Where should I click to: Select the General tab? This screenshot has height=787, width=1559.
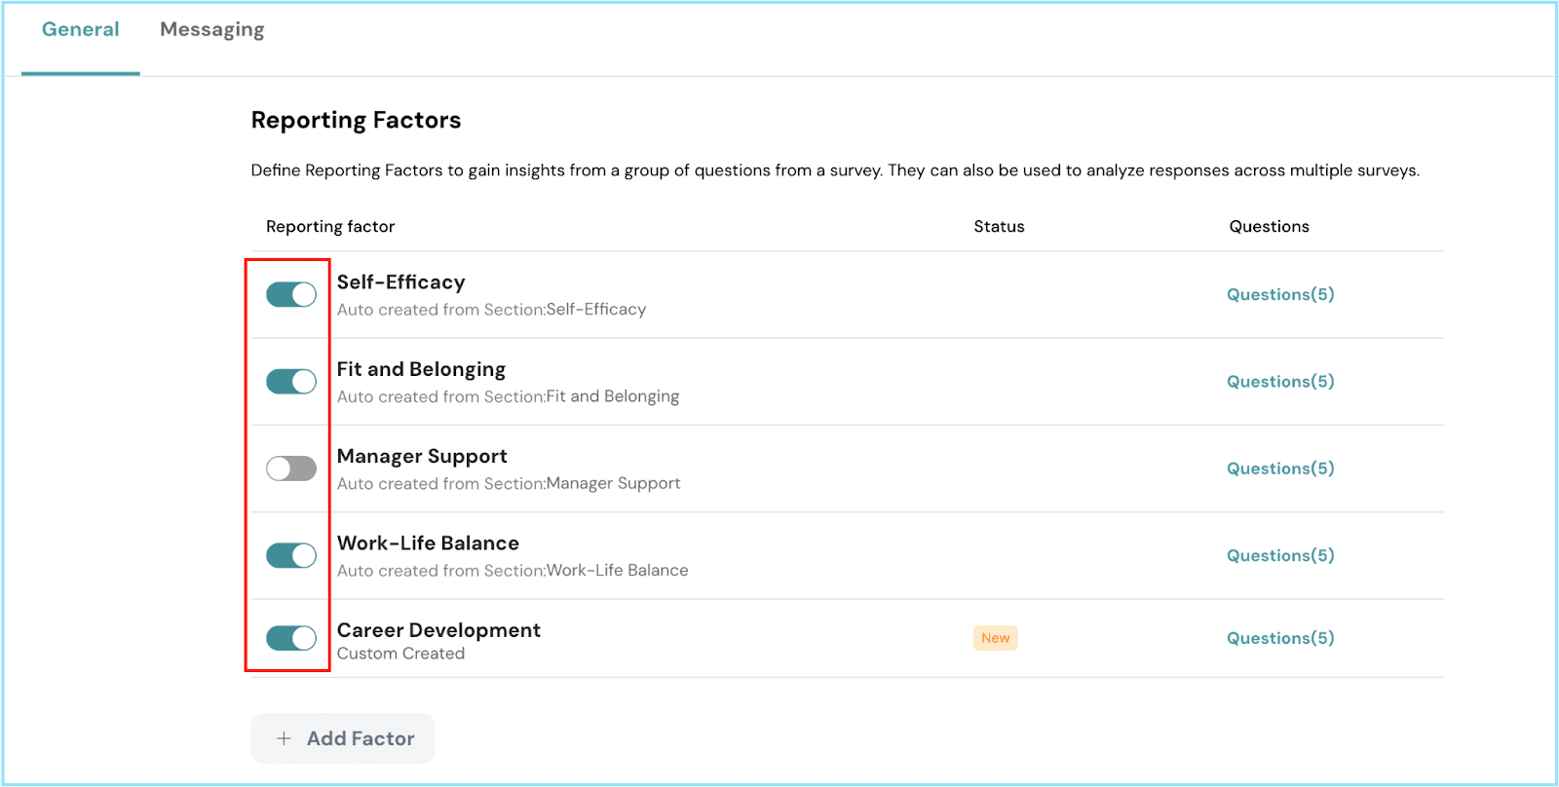(80, 30)
